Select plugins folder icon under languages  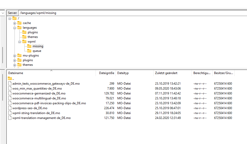pyautogui.click(x=24, y=32)
